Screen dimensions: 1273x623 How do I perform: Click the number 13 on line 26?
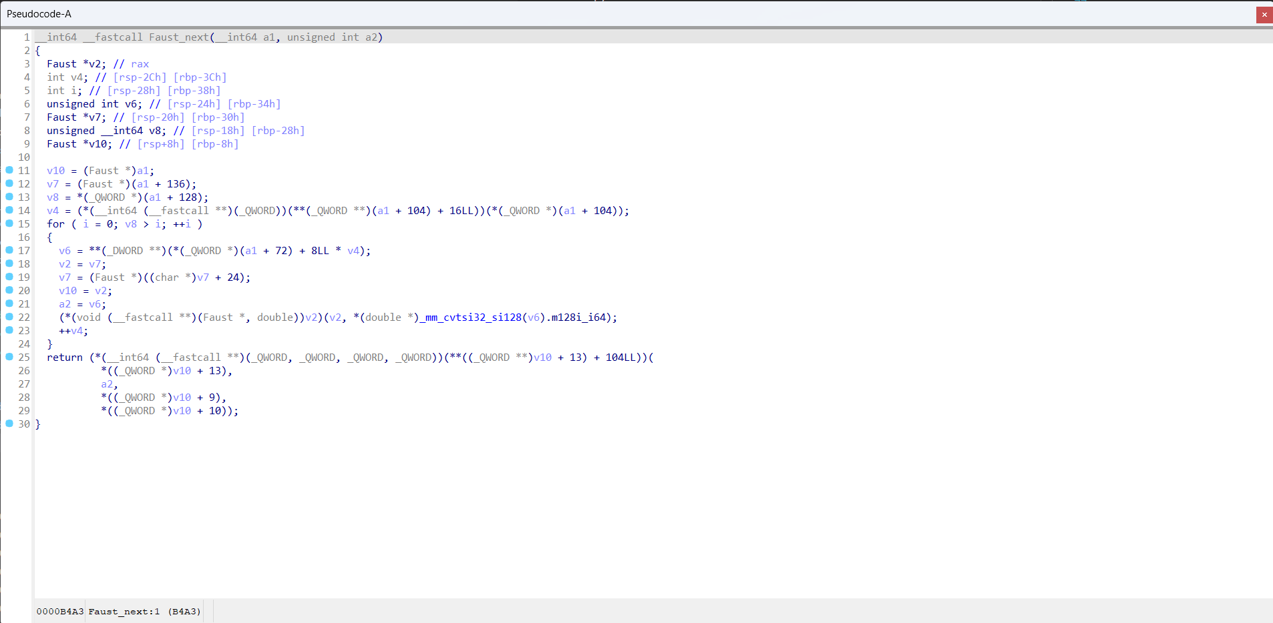tap(215, 371)
